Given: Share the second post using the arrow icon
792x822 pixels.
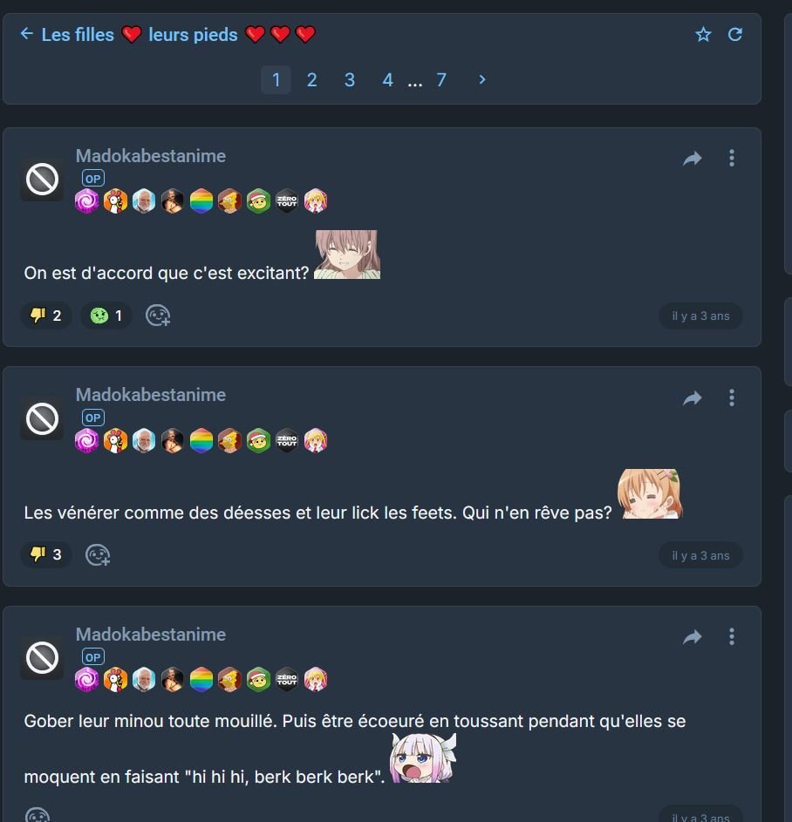Looking at the screenshot, I should pyautogui.click(x=693, y=398).
